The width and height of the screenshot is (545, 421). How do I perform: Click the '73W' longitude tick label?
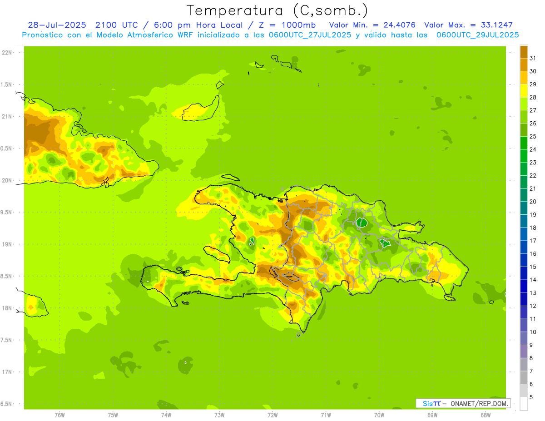tap(219, 415)
